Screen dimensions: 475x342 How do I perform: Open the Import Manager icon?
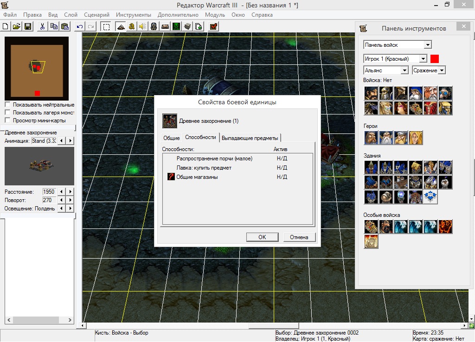(x=199, y=26)
